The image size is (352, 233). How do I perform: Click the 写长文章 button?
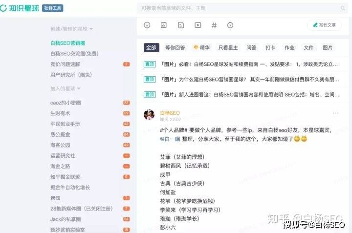[x=325, y=25]
